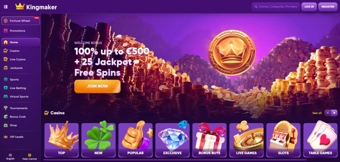Open the Shop bag icon
The width and height of the screenshot is (340, 162).
tap(6, 125)
